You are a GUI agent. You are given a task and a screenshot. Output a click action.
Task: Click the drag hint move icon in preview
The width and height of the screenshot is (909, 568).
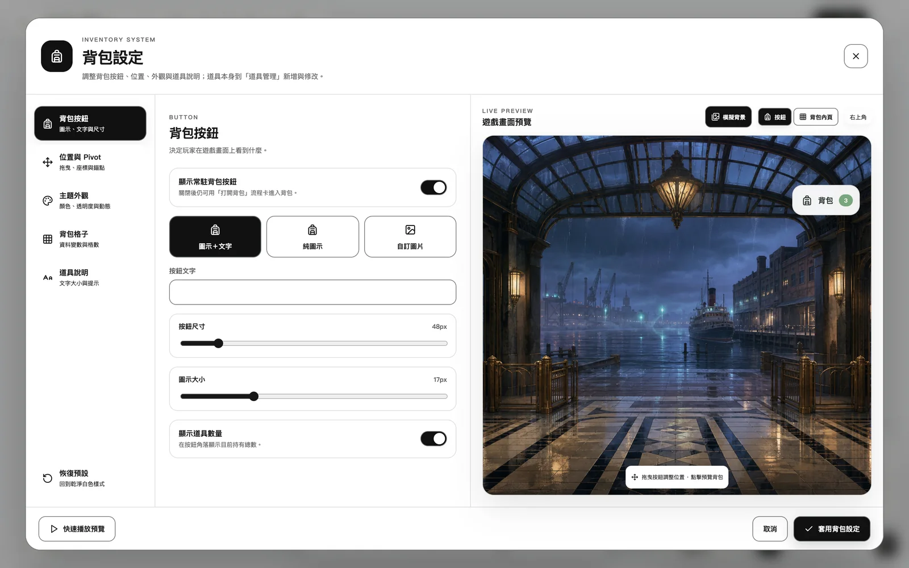(x=635, y=477)
